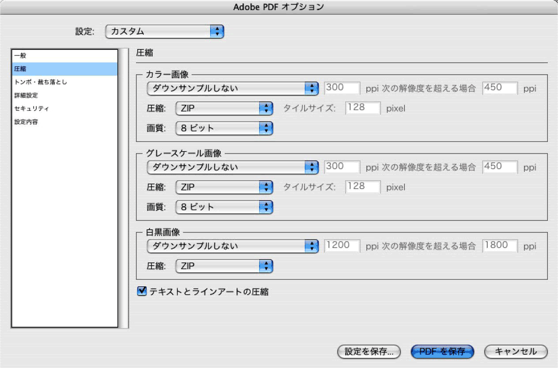Open the グレースケール画像 画質 dropdown
The image size is (558, 368).
224,207
